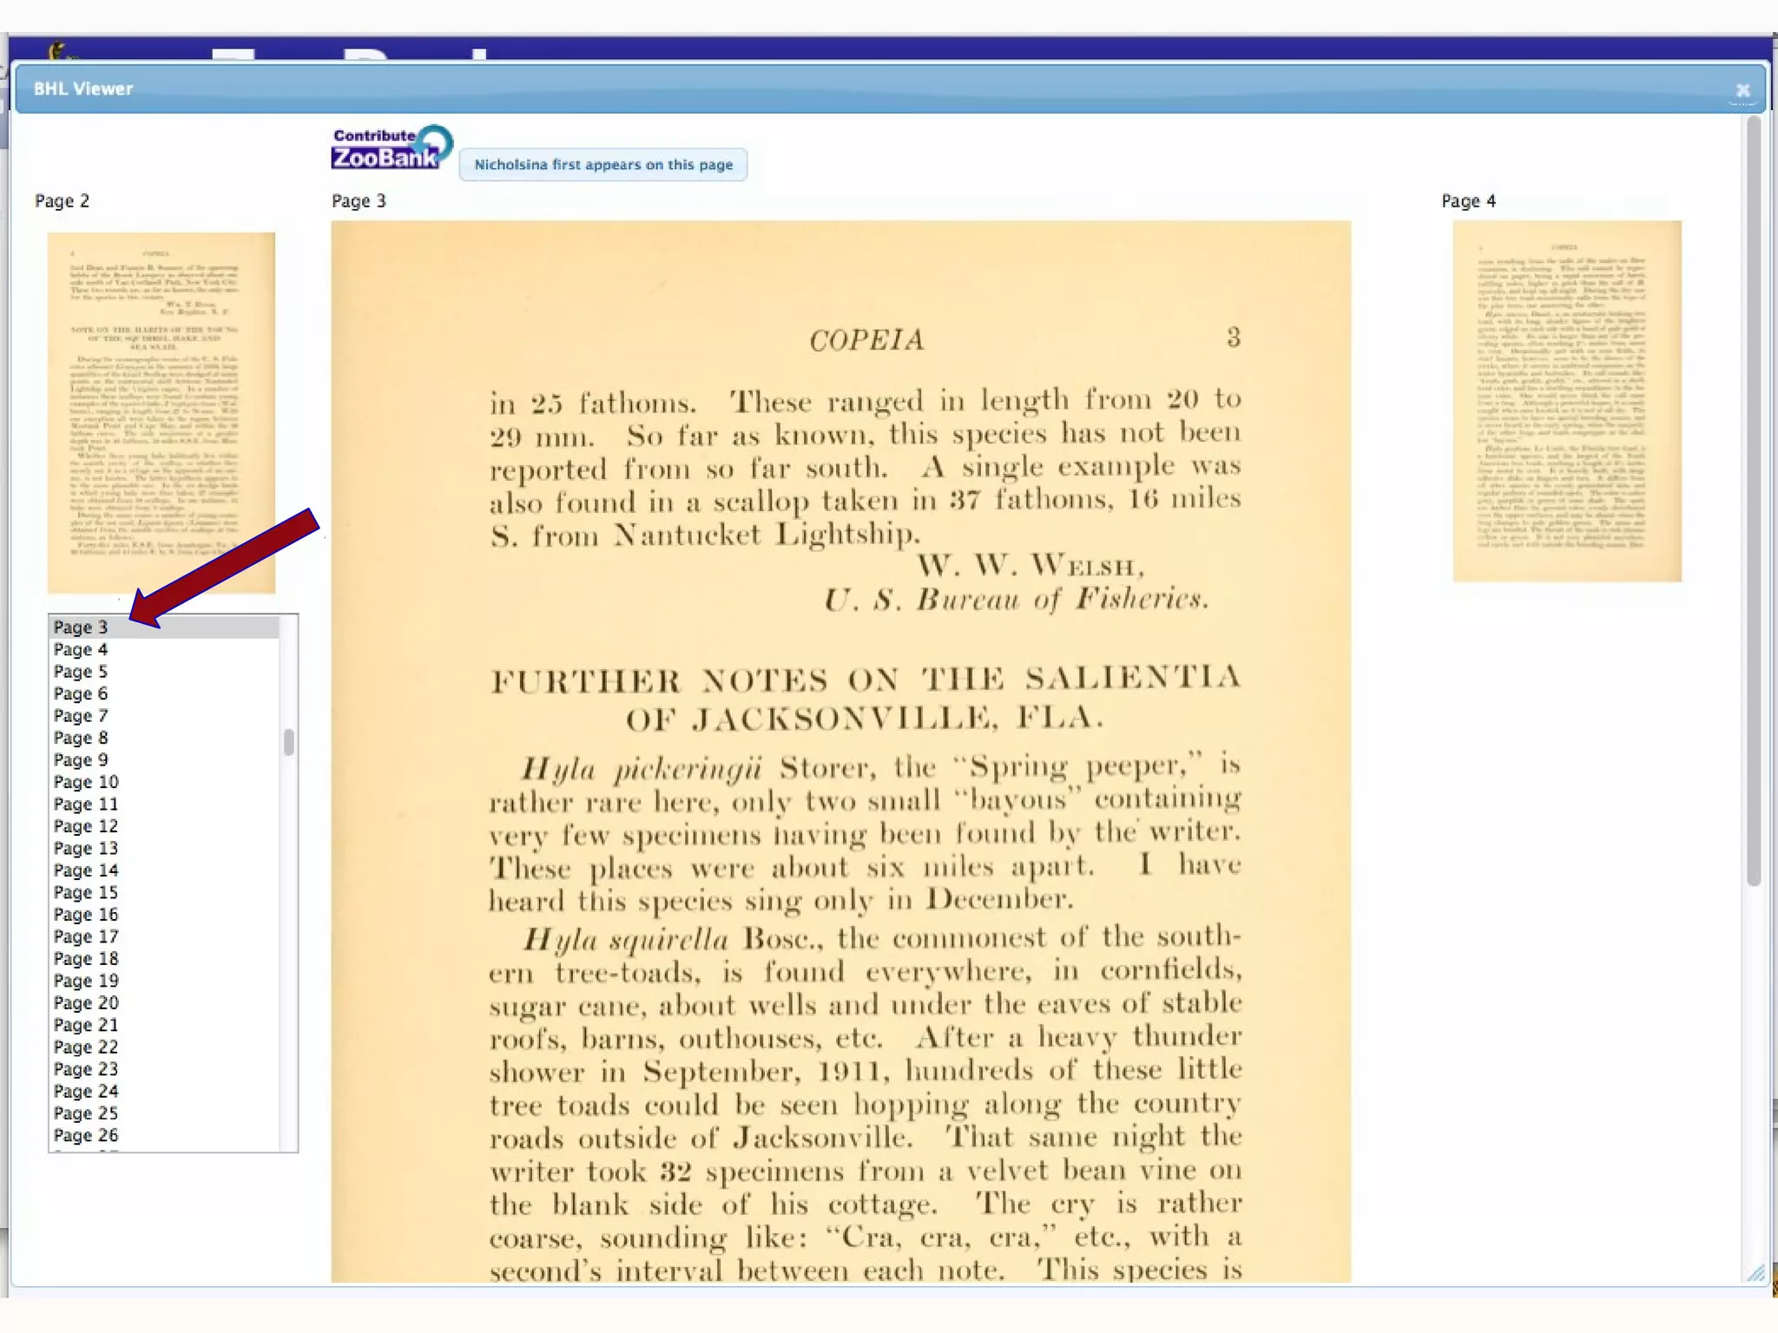Select Page 4 in the page list
Image resolution: width=1778 pixels, height=1333 pixels.
click(x=81, y=649)
